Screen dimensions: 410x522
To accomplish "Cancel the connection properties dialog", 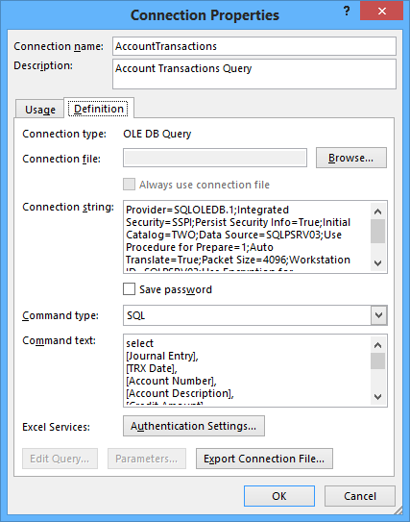I will [360, 496].
